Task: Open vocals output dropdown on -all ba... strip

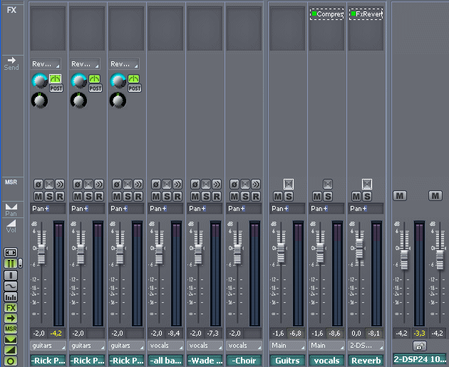Action: point(165,346)
